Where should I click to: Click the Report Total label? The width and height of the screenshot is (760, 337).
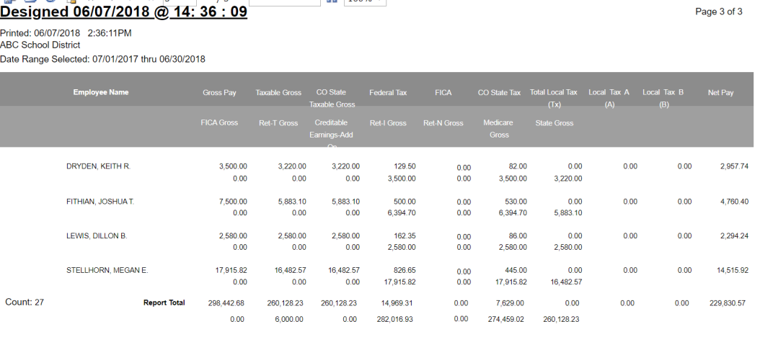point(164,303)
